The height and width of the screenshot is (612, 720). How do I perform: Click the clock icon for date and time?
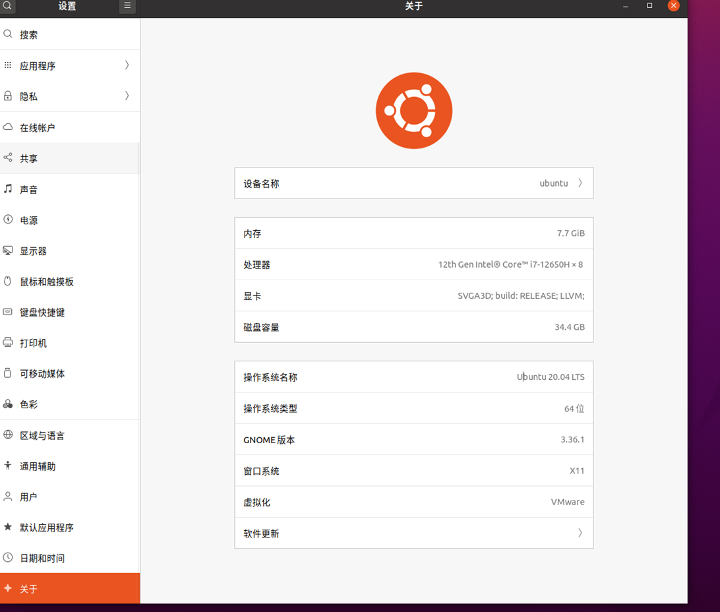click(8, 557)
